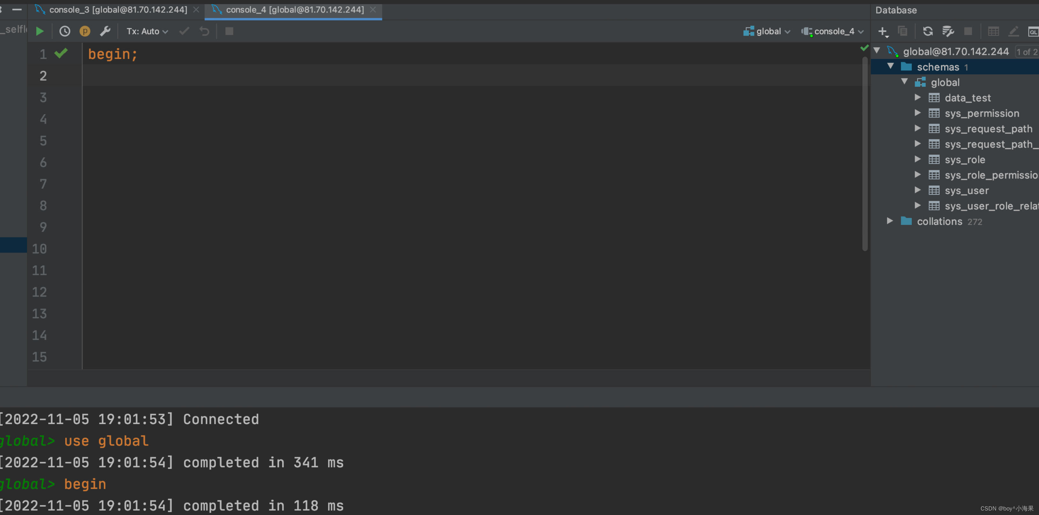Select the data_test table

(x=967, y=98)
